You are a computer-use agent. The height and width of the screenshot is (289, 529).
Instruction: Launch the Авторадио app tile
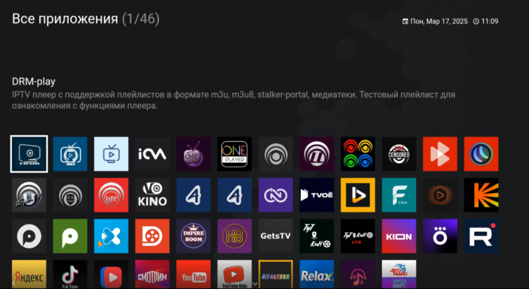pyautogui.click(x=399, y=274)
